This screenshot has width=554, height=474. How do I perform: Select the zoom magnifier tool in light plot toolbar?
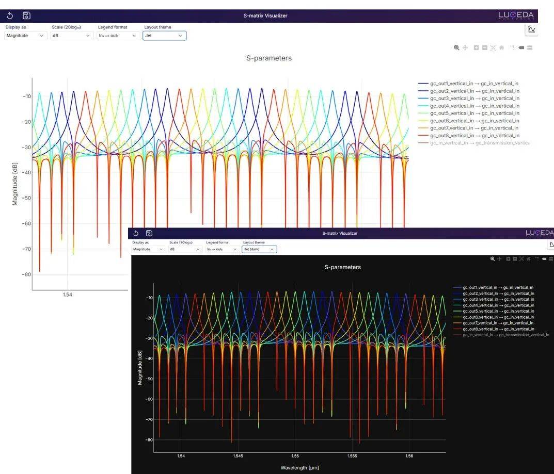(456, 47)
